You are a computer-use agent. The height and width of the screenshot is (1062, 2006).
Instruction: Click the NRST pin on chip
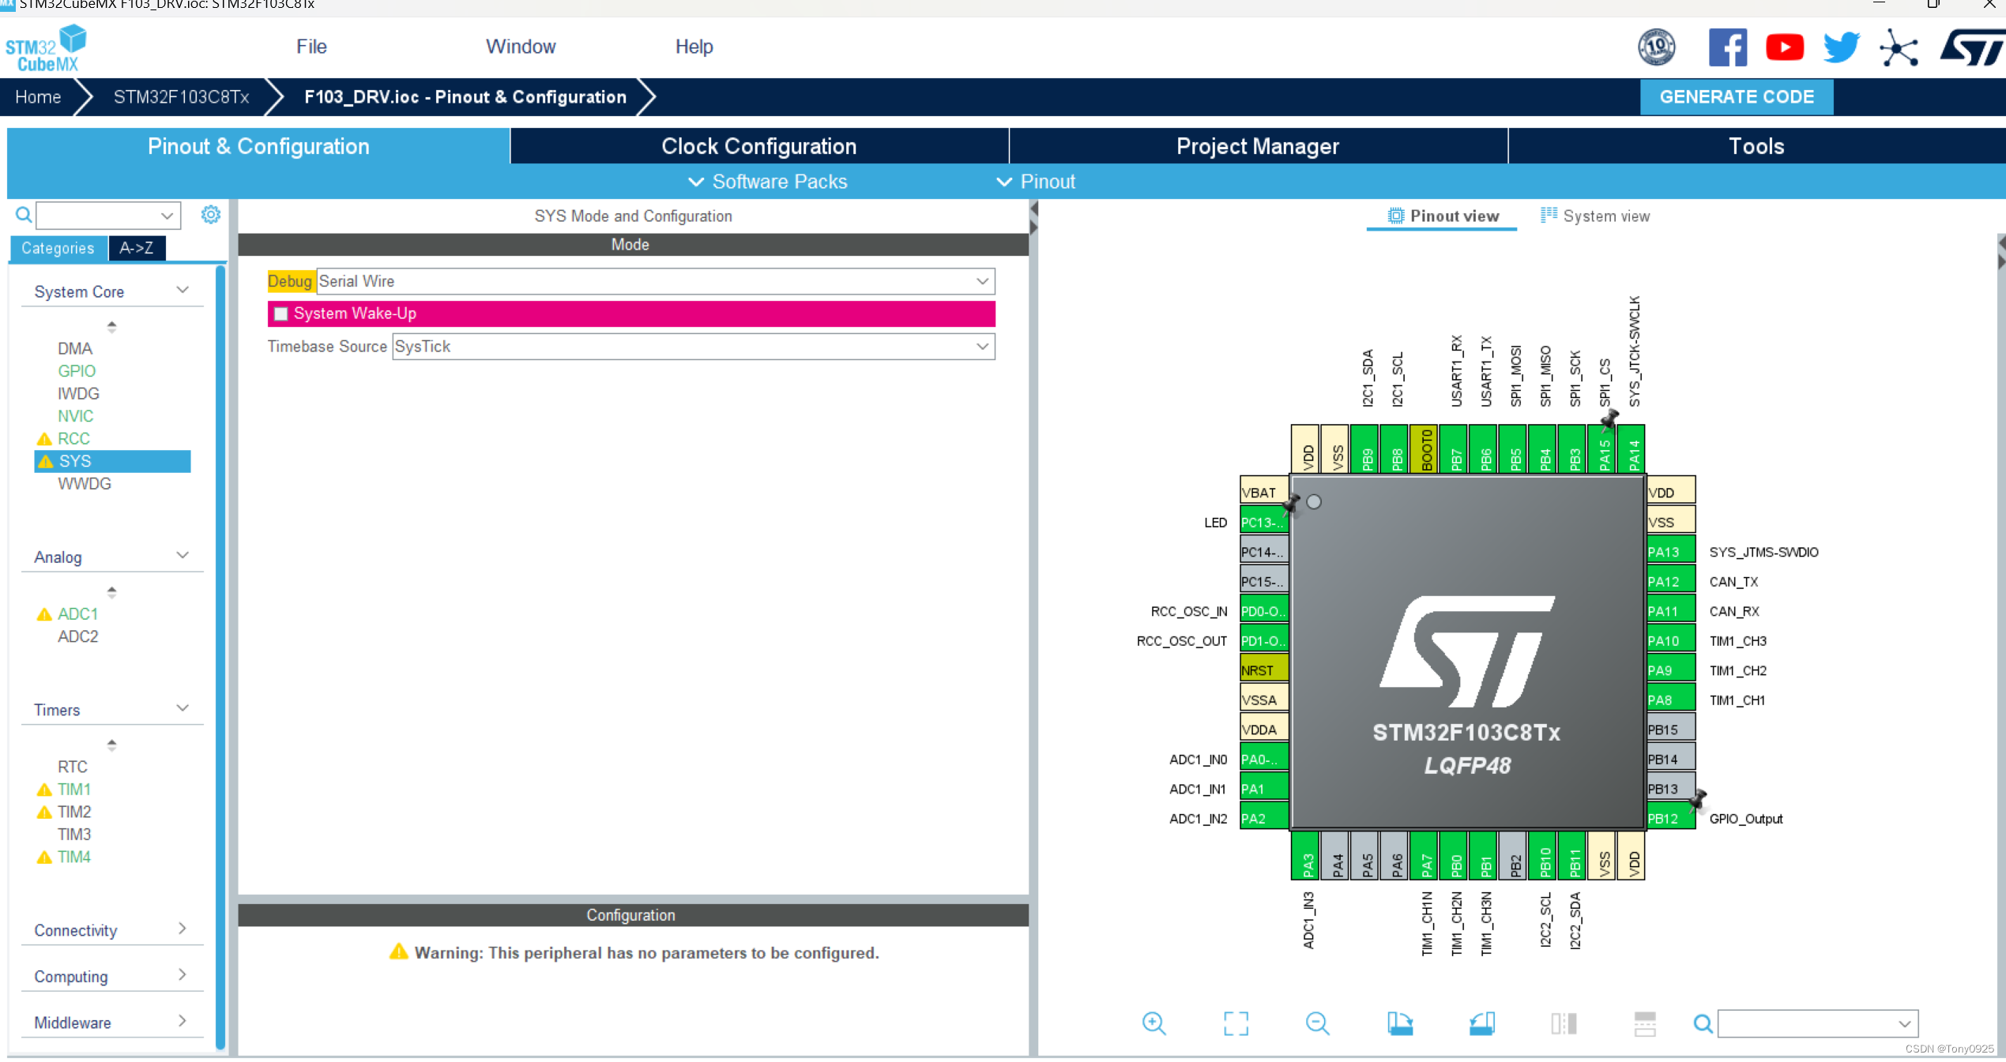click(x=1263, y=670)
